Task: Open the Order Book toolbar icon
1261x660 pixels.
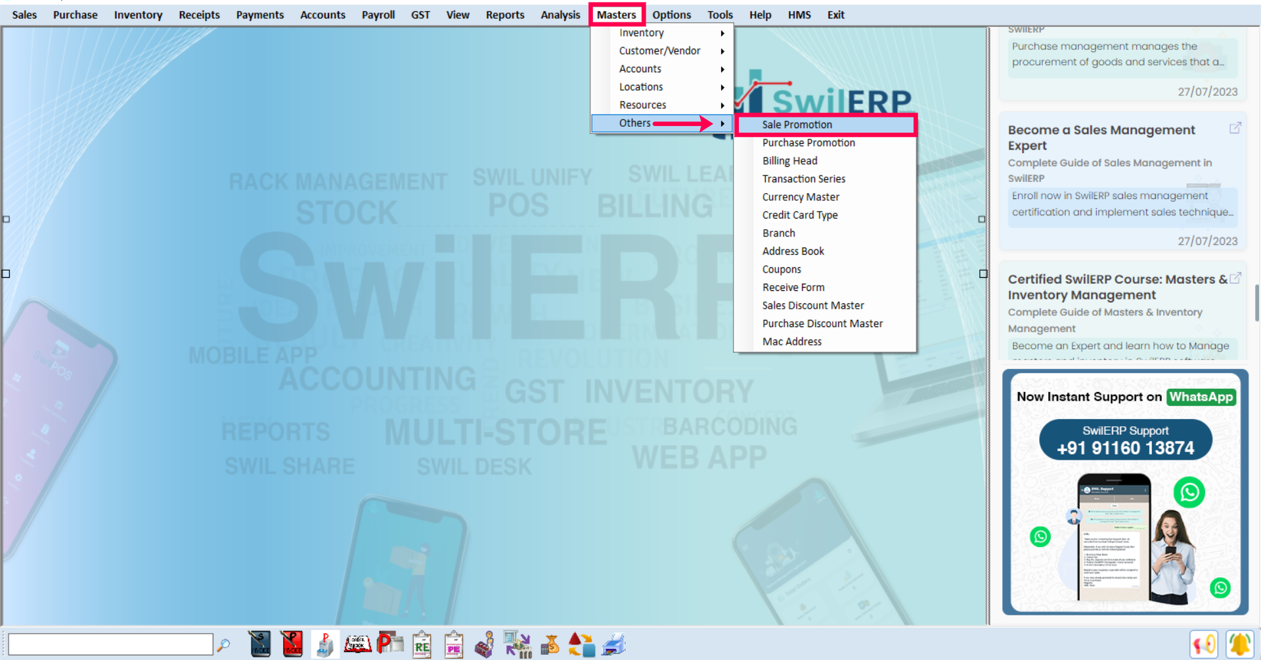Action: click(x=358, y=644)
